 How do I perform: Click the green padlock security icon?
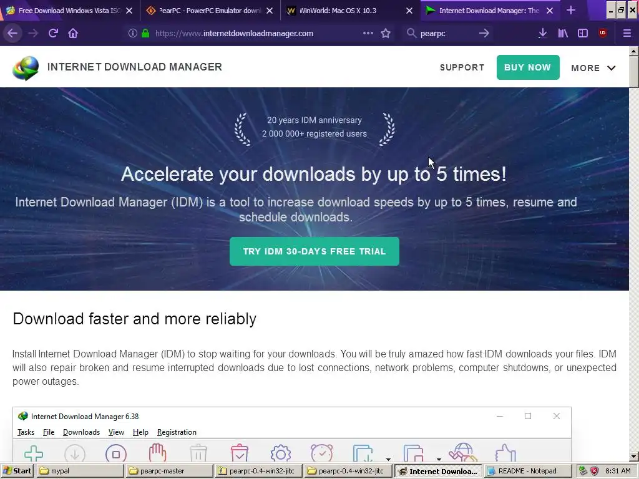[x=145, y=34]
